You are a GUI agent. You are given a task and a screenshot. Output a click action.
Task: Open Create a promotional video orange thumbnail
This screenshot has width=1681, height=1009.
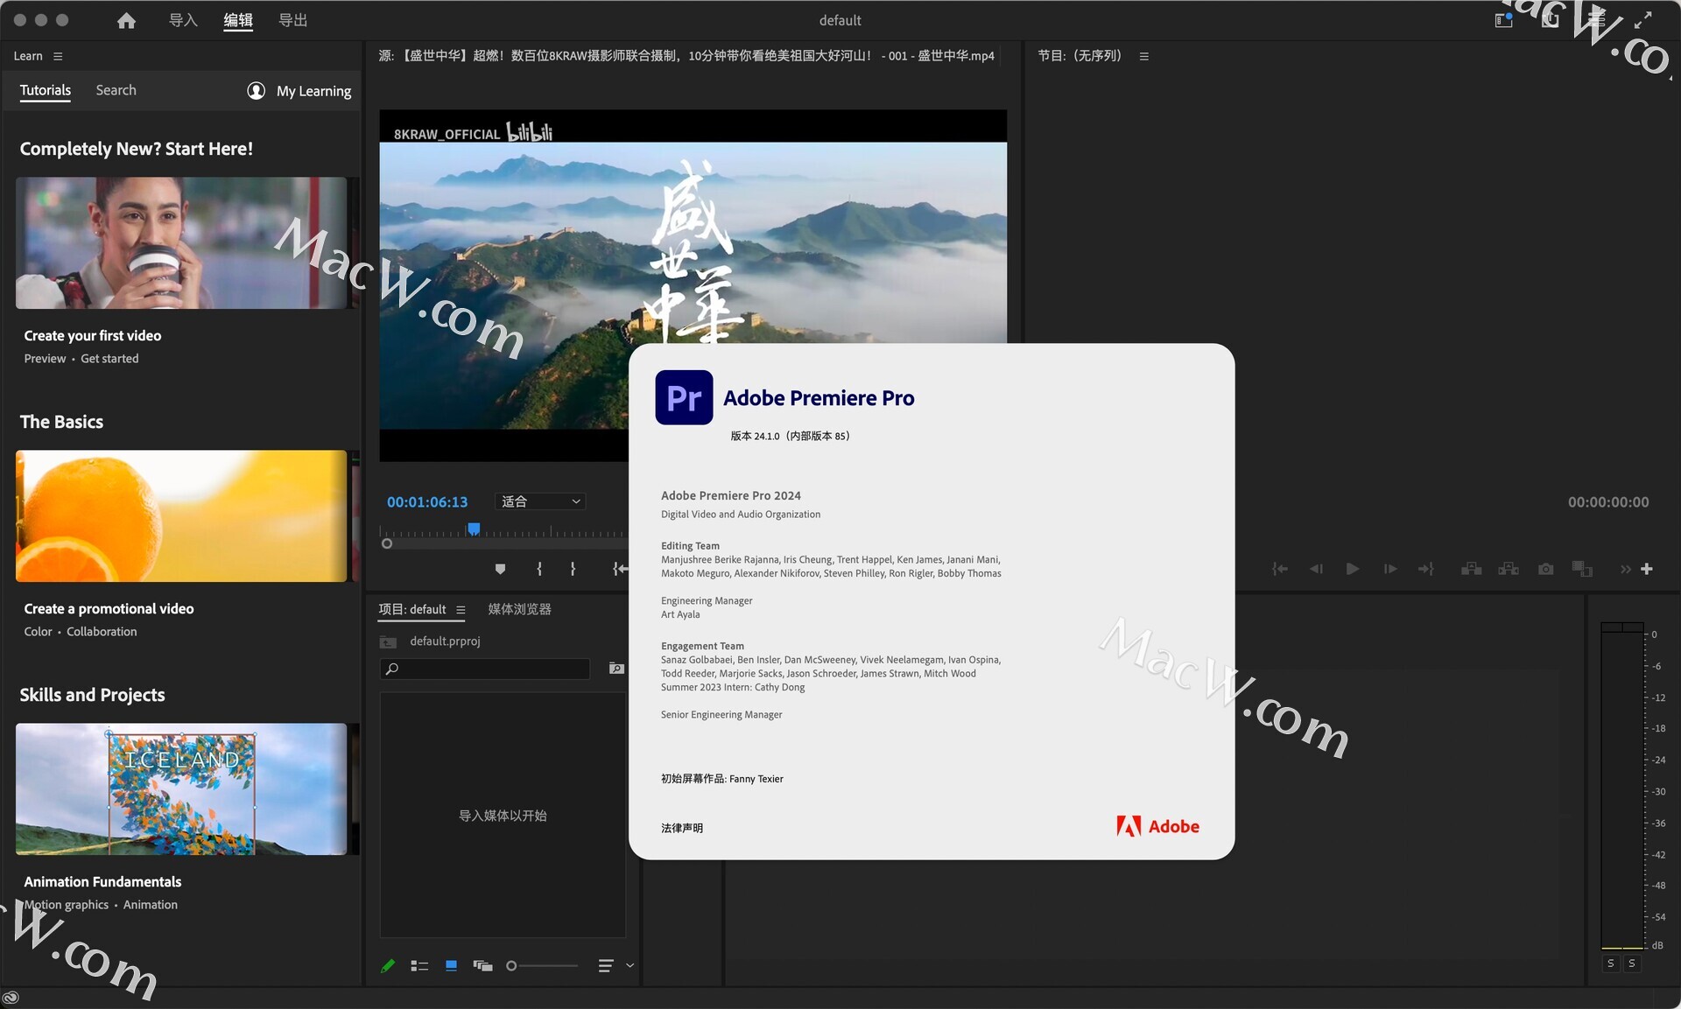[181, 516]
